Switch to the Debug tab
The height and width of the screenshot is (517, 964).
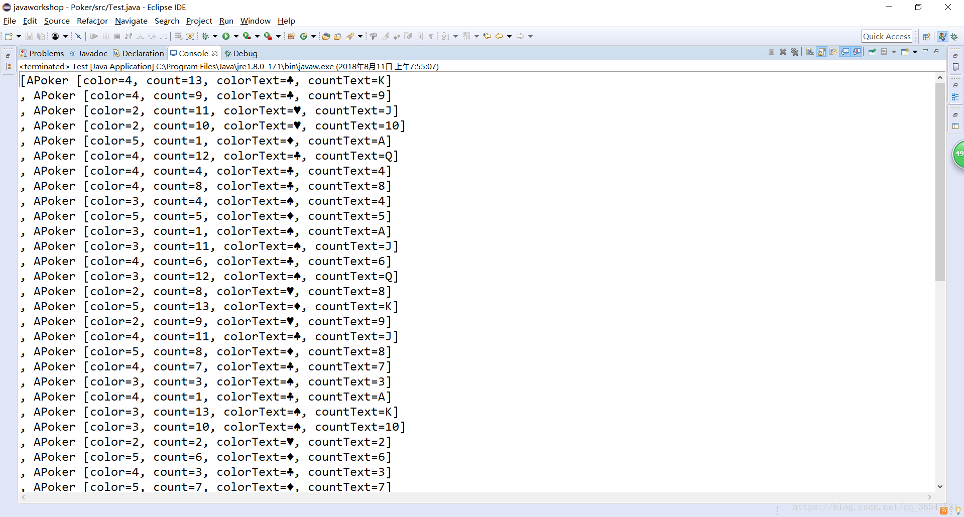(x=241, y=53)
